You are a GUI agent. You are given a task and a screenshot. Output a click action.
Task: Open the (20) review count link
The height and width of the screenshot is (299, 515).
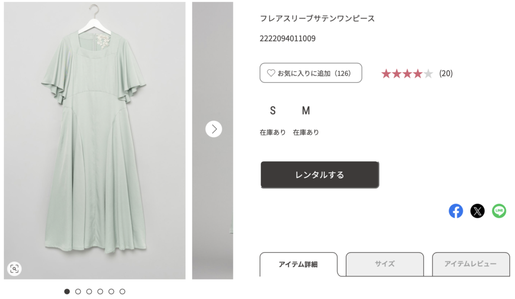446,73
